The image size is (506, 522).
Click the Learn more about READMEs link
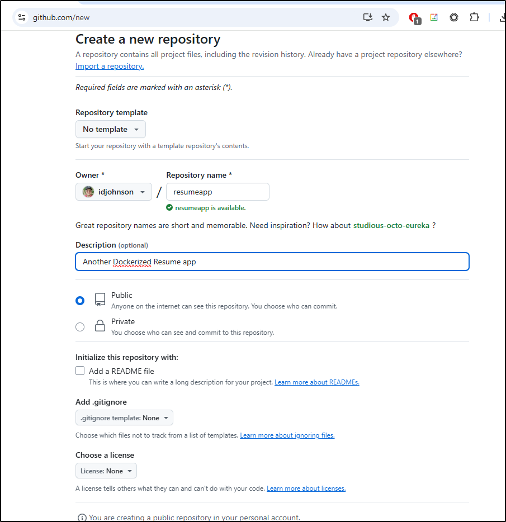point(317,382)
